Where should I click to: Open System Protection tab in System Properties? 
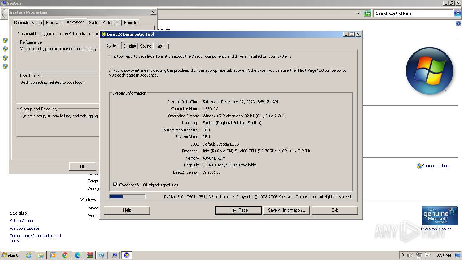104,23
